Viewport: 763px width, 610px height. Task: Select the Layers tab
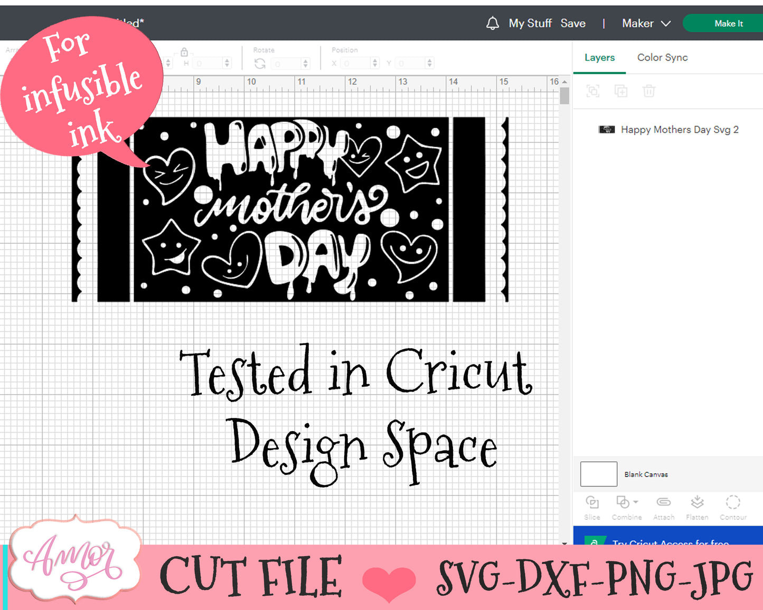tap(599, 58)
